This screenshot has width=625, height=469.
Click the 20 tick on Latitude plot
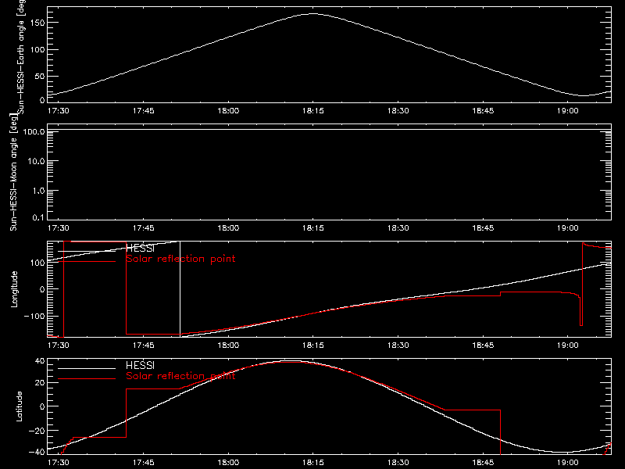pos(40,383)
